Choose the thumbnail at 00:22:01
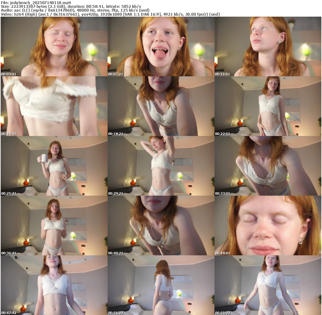Viewport: 322px width, 315px height. (x=268, y=106)
